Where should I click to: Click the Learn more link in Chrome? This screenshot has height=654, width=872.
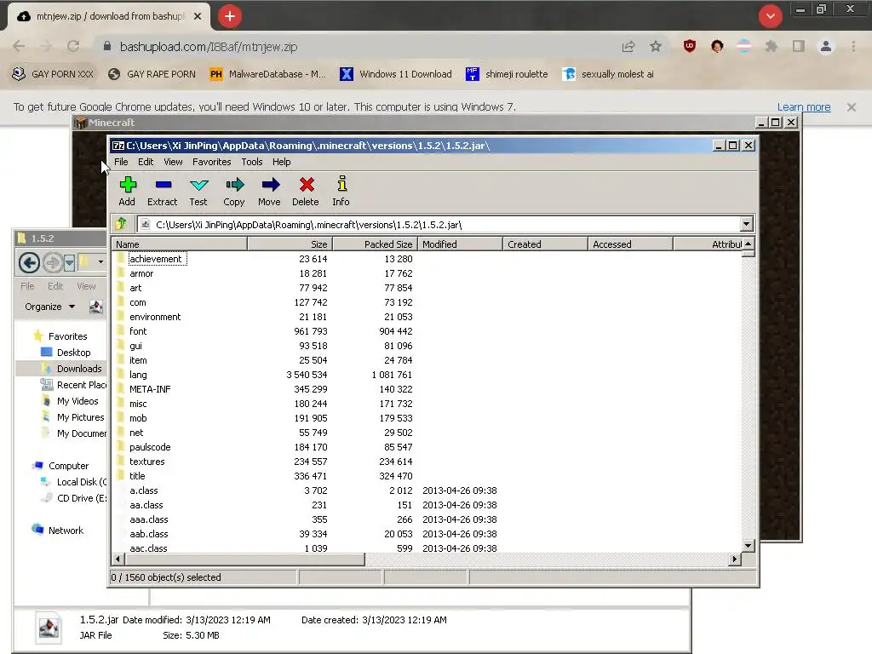(x=804, y=106)
